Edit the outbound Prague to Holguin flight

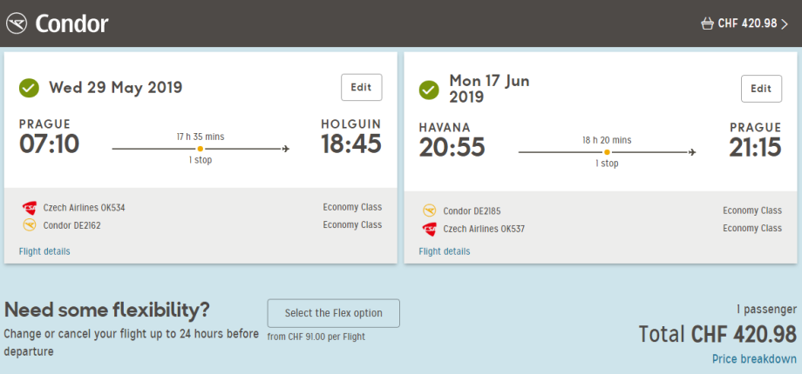(361, 88)
